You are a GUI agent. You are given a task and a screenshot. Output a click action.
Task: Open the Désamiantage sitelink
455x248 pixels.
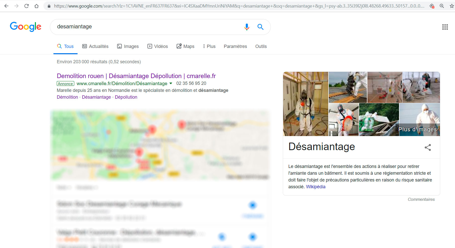pos(96,97)
